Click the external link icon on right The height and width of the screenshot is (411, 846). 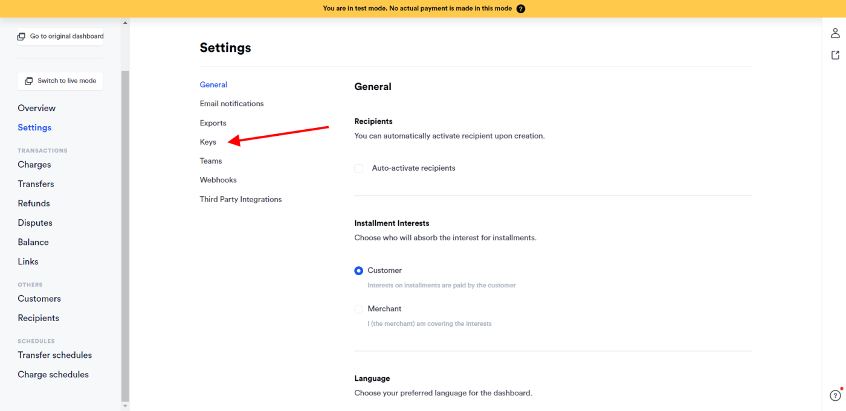pos(835,56)
